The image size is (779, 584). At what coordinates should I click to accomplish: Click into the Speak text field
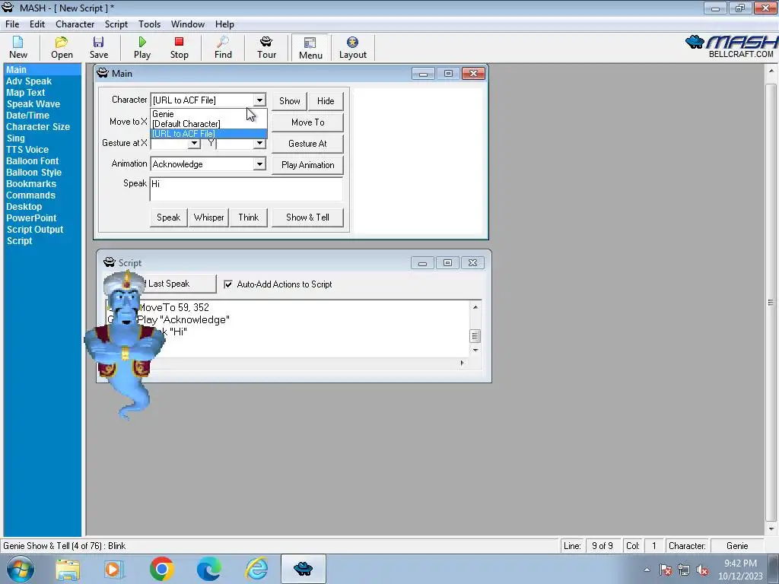pos(246,189)
